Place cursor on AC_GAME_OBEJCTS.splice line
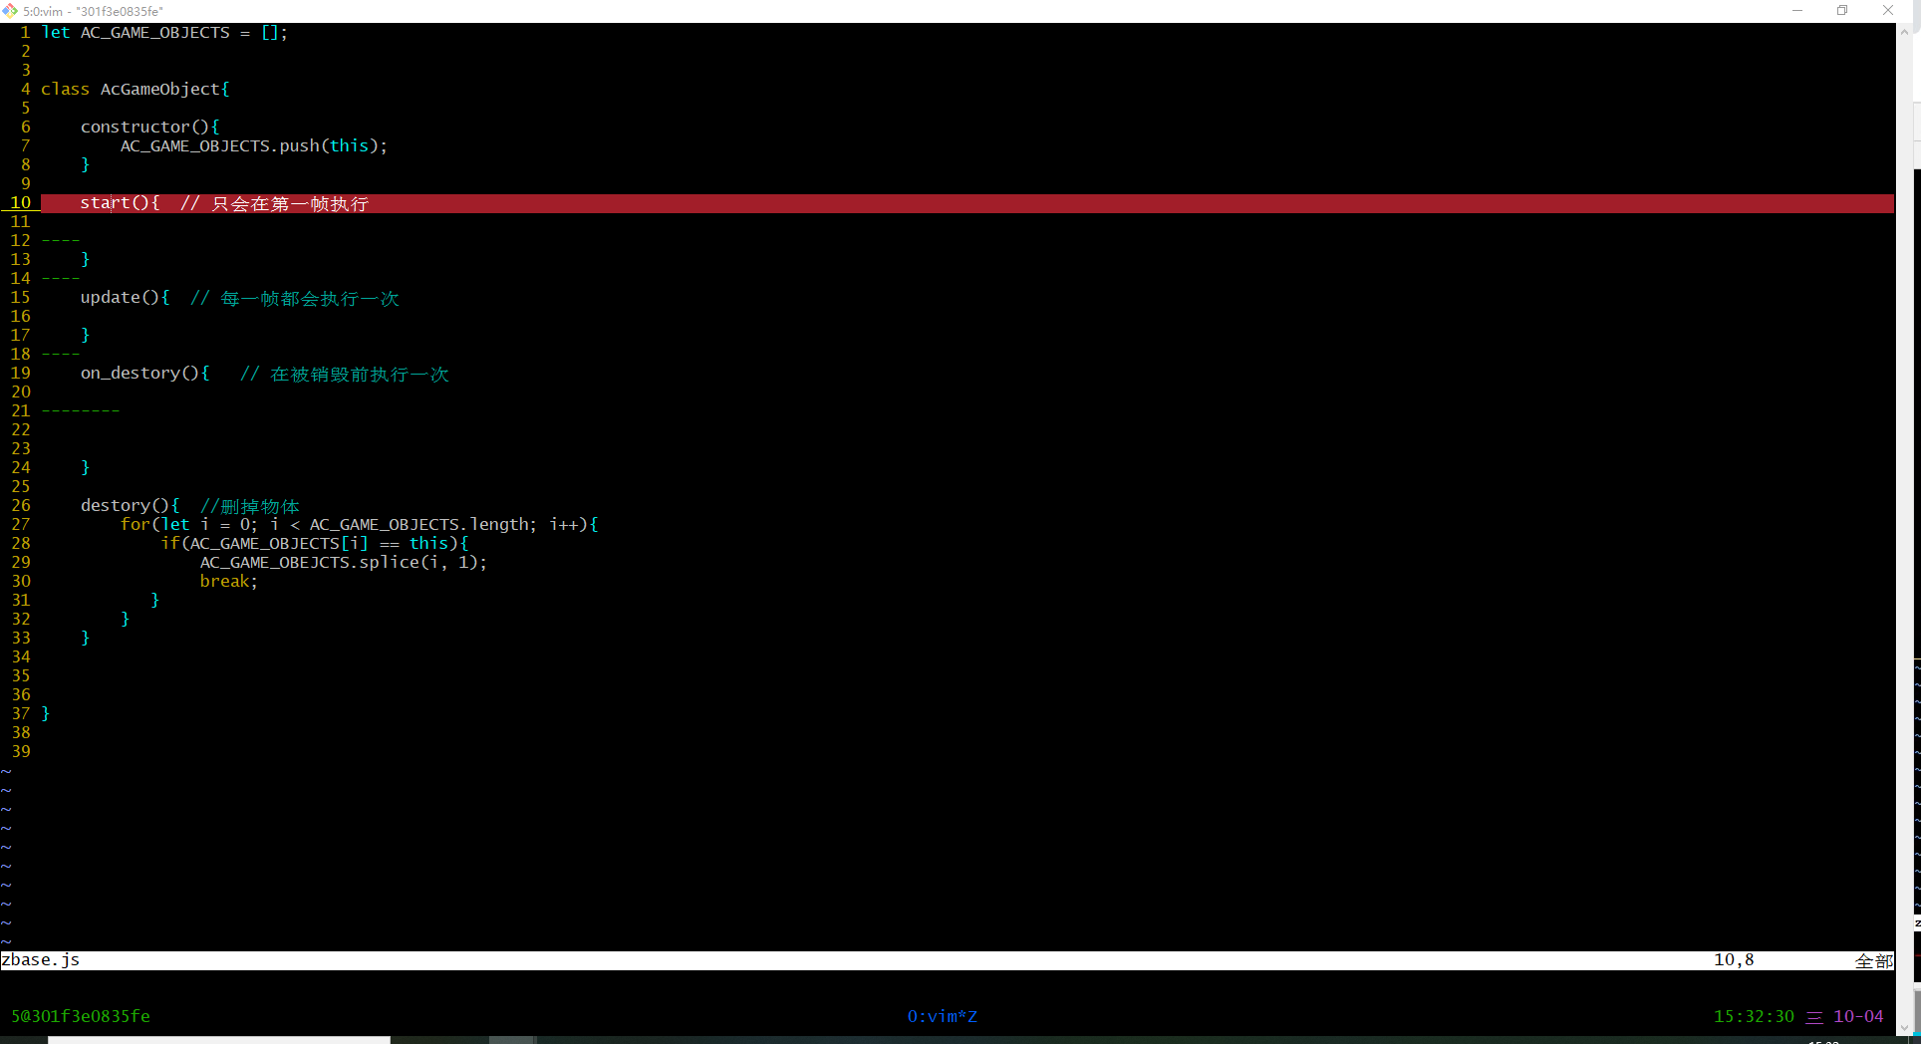This screenshot has width=1921, height=1044. [x=343, y=563]
